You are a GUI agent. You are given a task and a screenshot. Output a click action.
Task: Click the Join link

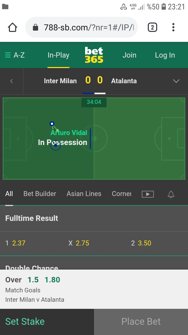click(130, 55)
